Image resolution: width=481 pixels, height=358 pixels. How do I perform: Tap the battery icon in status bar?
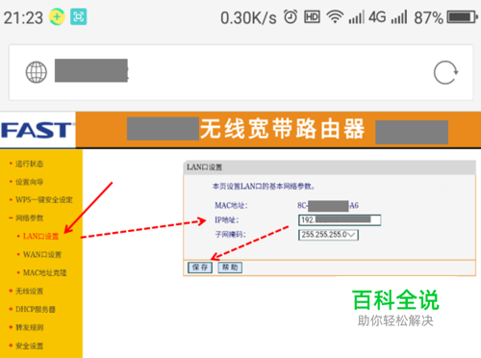462,17
